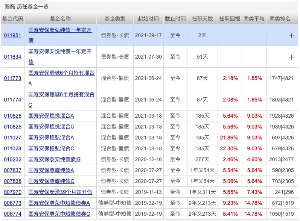Open fund code link 006773
300x221 pixels.
pyautogui.click(x=13, y=203)
